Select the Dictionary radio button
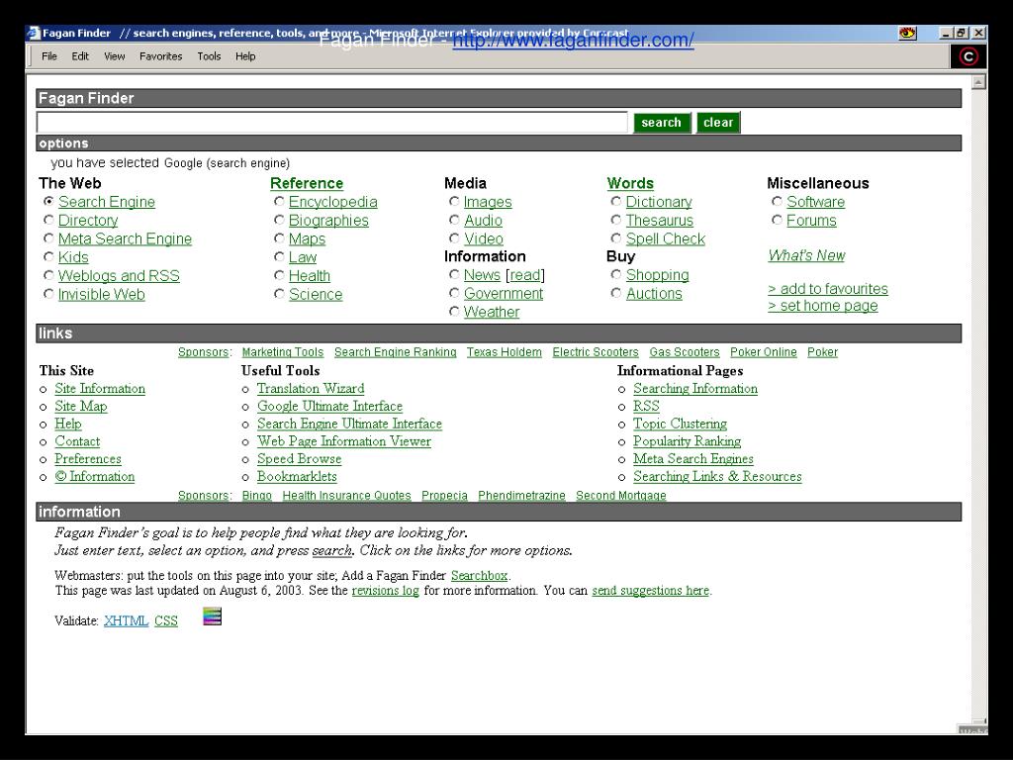The width and height of the screenshot is (1013, 760). click(x=616, y=202)
